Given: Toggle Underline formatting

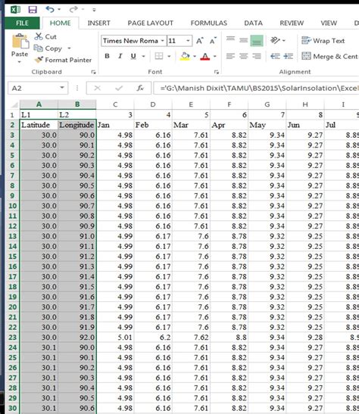Looking at the screenshot, I should click(x=133, y=56).
